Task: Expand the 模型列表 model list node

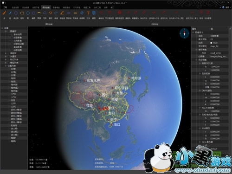Action: 6,63
